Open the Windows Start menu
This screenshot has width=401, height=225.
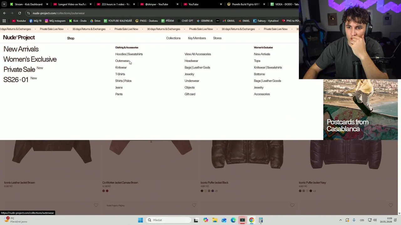[140, 220]
